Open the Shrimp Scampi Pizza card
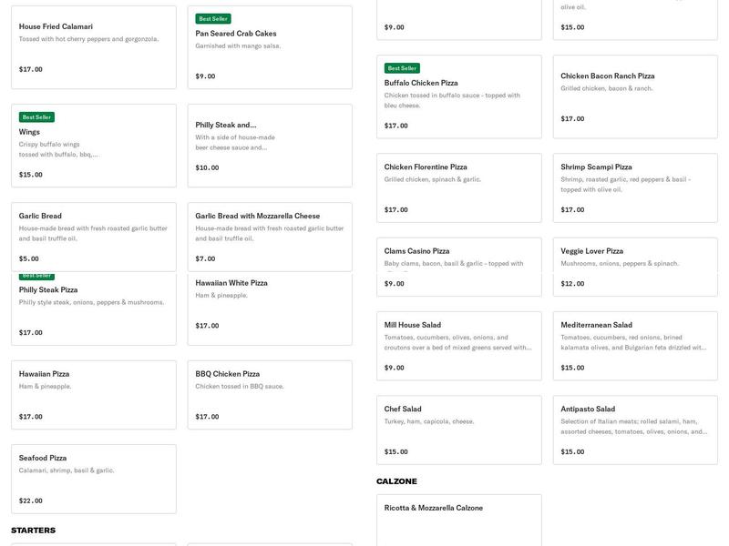The image size is (729, 546). pos(635,187)
